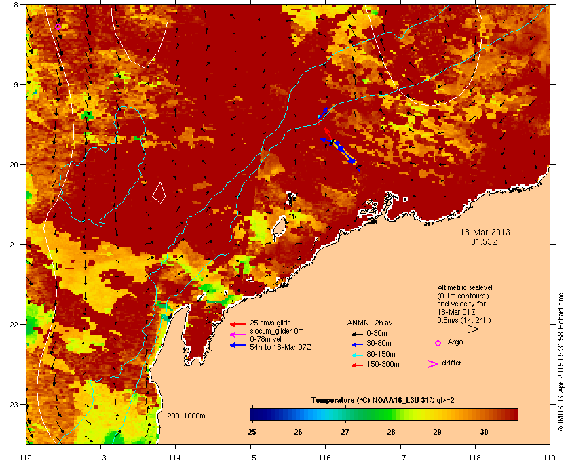Click the colorbar tick label 28
Viewport: 570px width, 461px height.
pyautogui.click(x=391, y=432)
